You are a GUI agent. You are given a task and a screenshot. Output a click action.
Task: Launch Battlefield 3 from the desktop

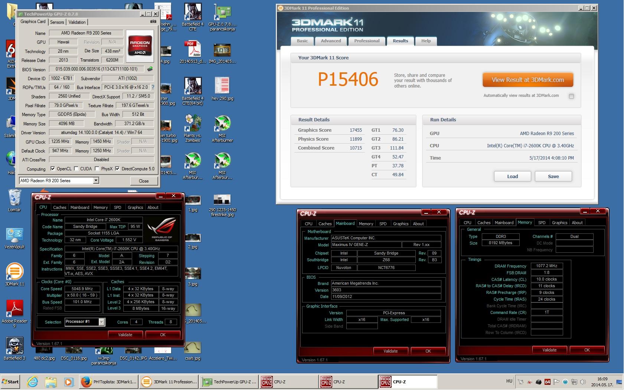coord(14,349)
